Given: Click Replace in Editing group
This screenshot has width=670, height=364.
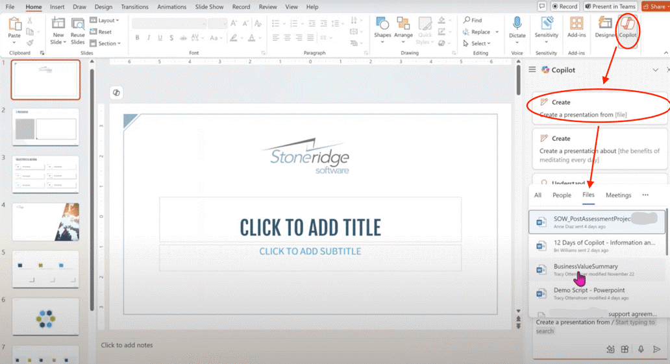Looking at the screenshot, I should pos(477,32).
